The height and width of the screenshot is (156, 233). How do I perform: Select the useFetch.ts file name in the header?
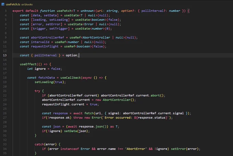click(x=13, y=4)
